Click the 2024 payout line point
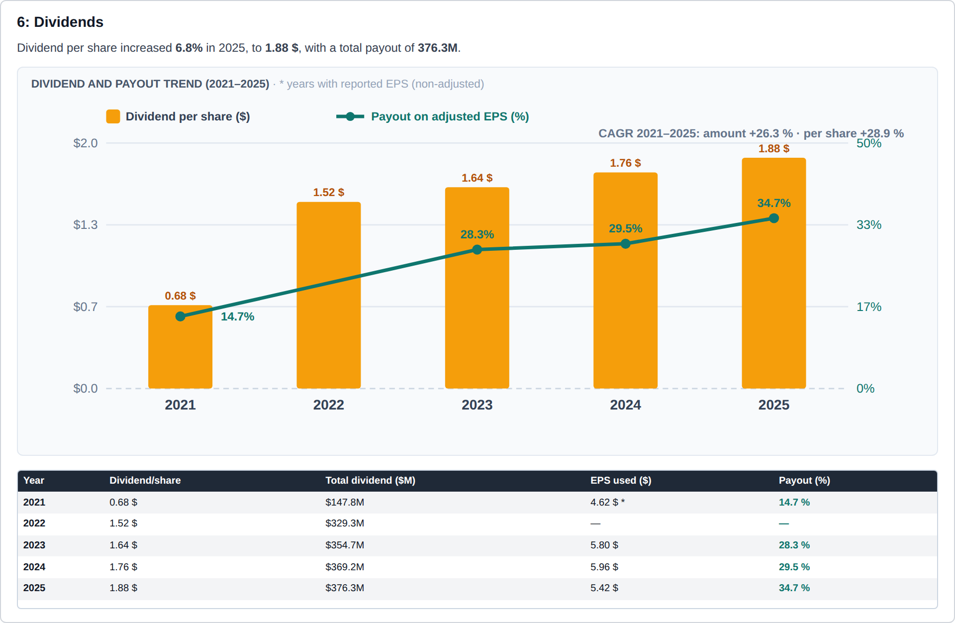Image resolution: width=955 pixels, height=623 pixels. (626, 244)
